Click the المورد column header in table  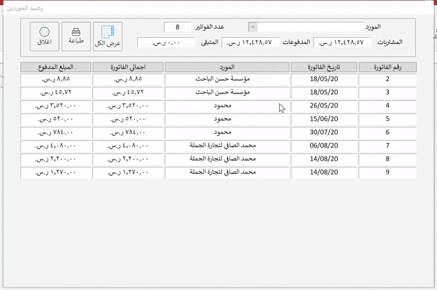point(227,67)
